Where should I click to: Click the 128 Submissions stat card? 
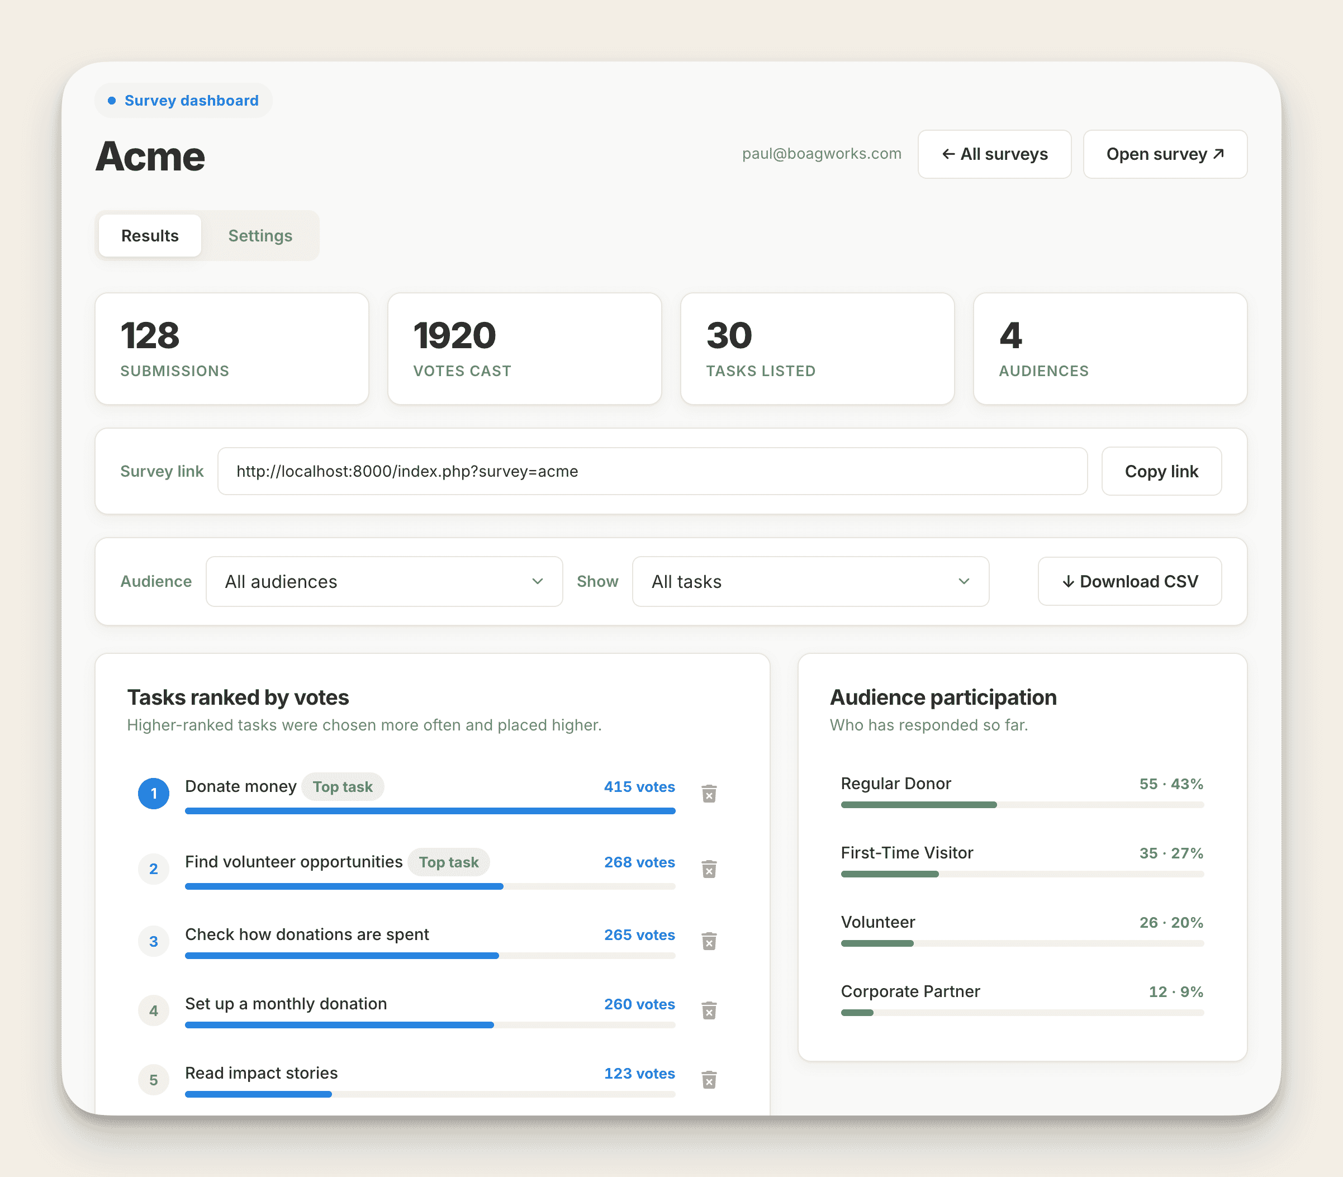click(232, 349)
